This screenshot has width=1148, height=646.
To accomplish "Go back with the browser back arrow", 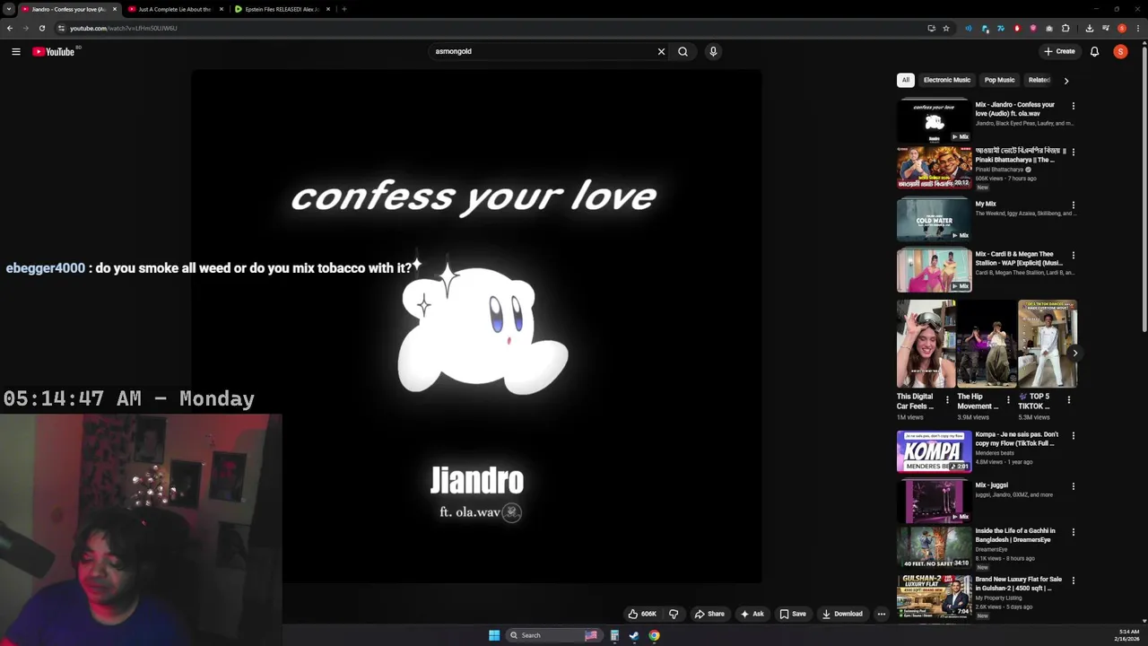I will [x=9, y=28].
